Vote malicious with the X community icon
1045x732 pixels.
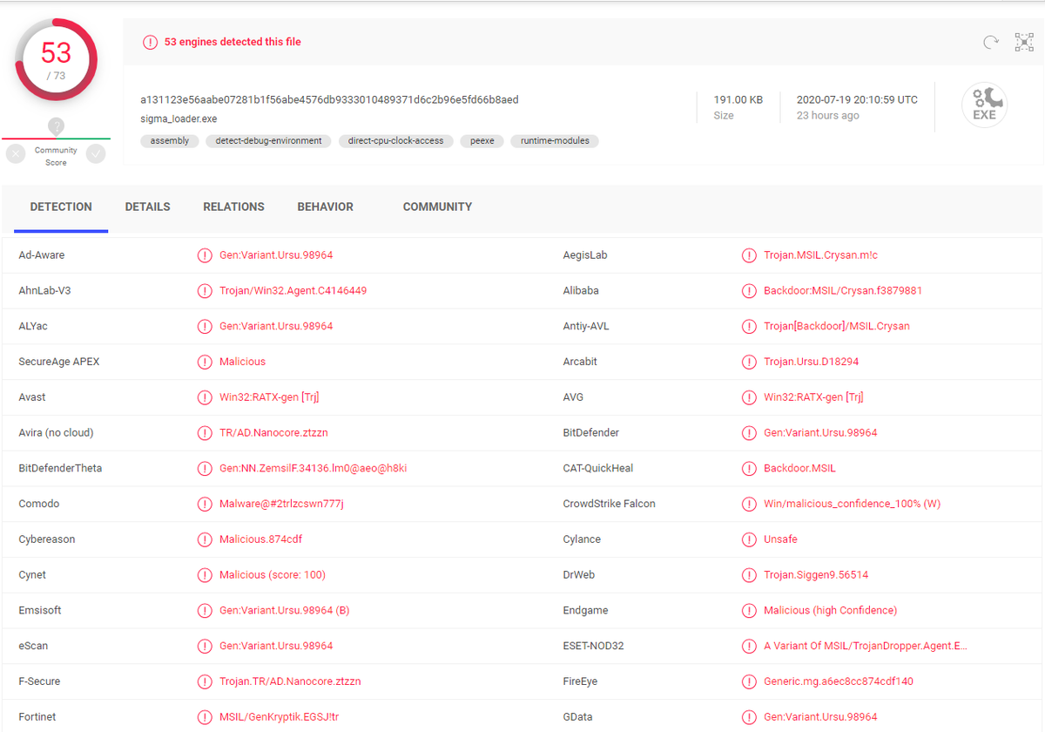click(x=16, y=154)
